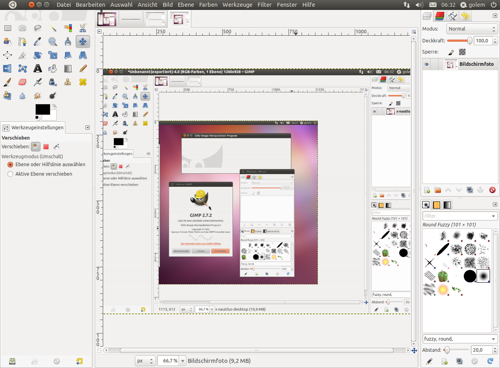Select the Heal tool bandage icon
500x368 pixels.
(83, 82)
